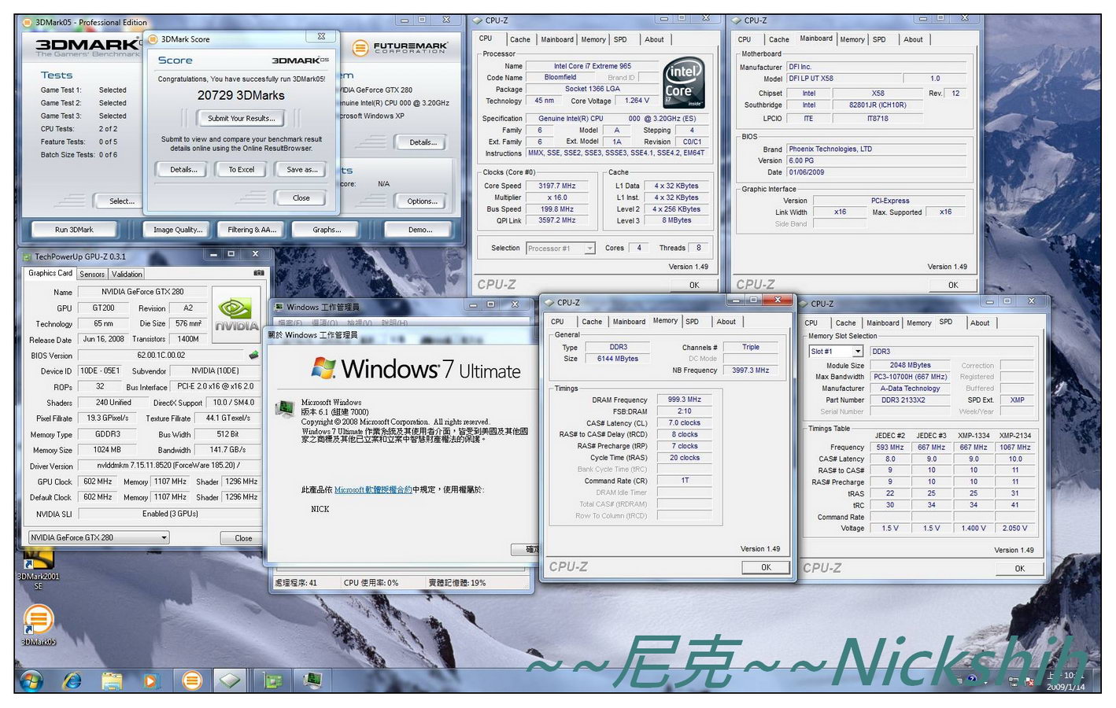
Task: Click the system tray clock
Action: click(x=1064, y=680)
